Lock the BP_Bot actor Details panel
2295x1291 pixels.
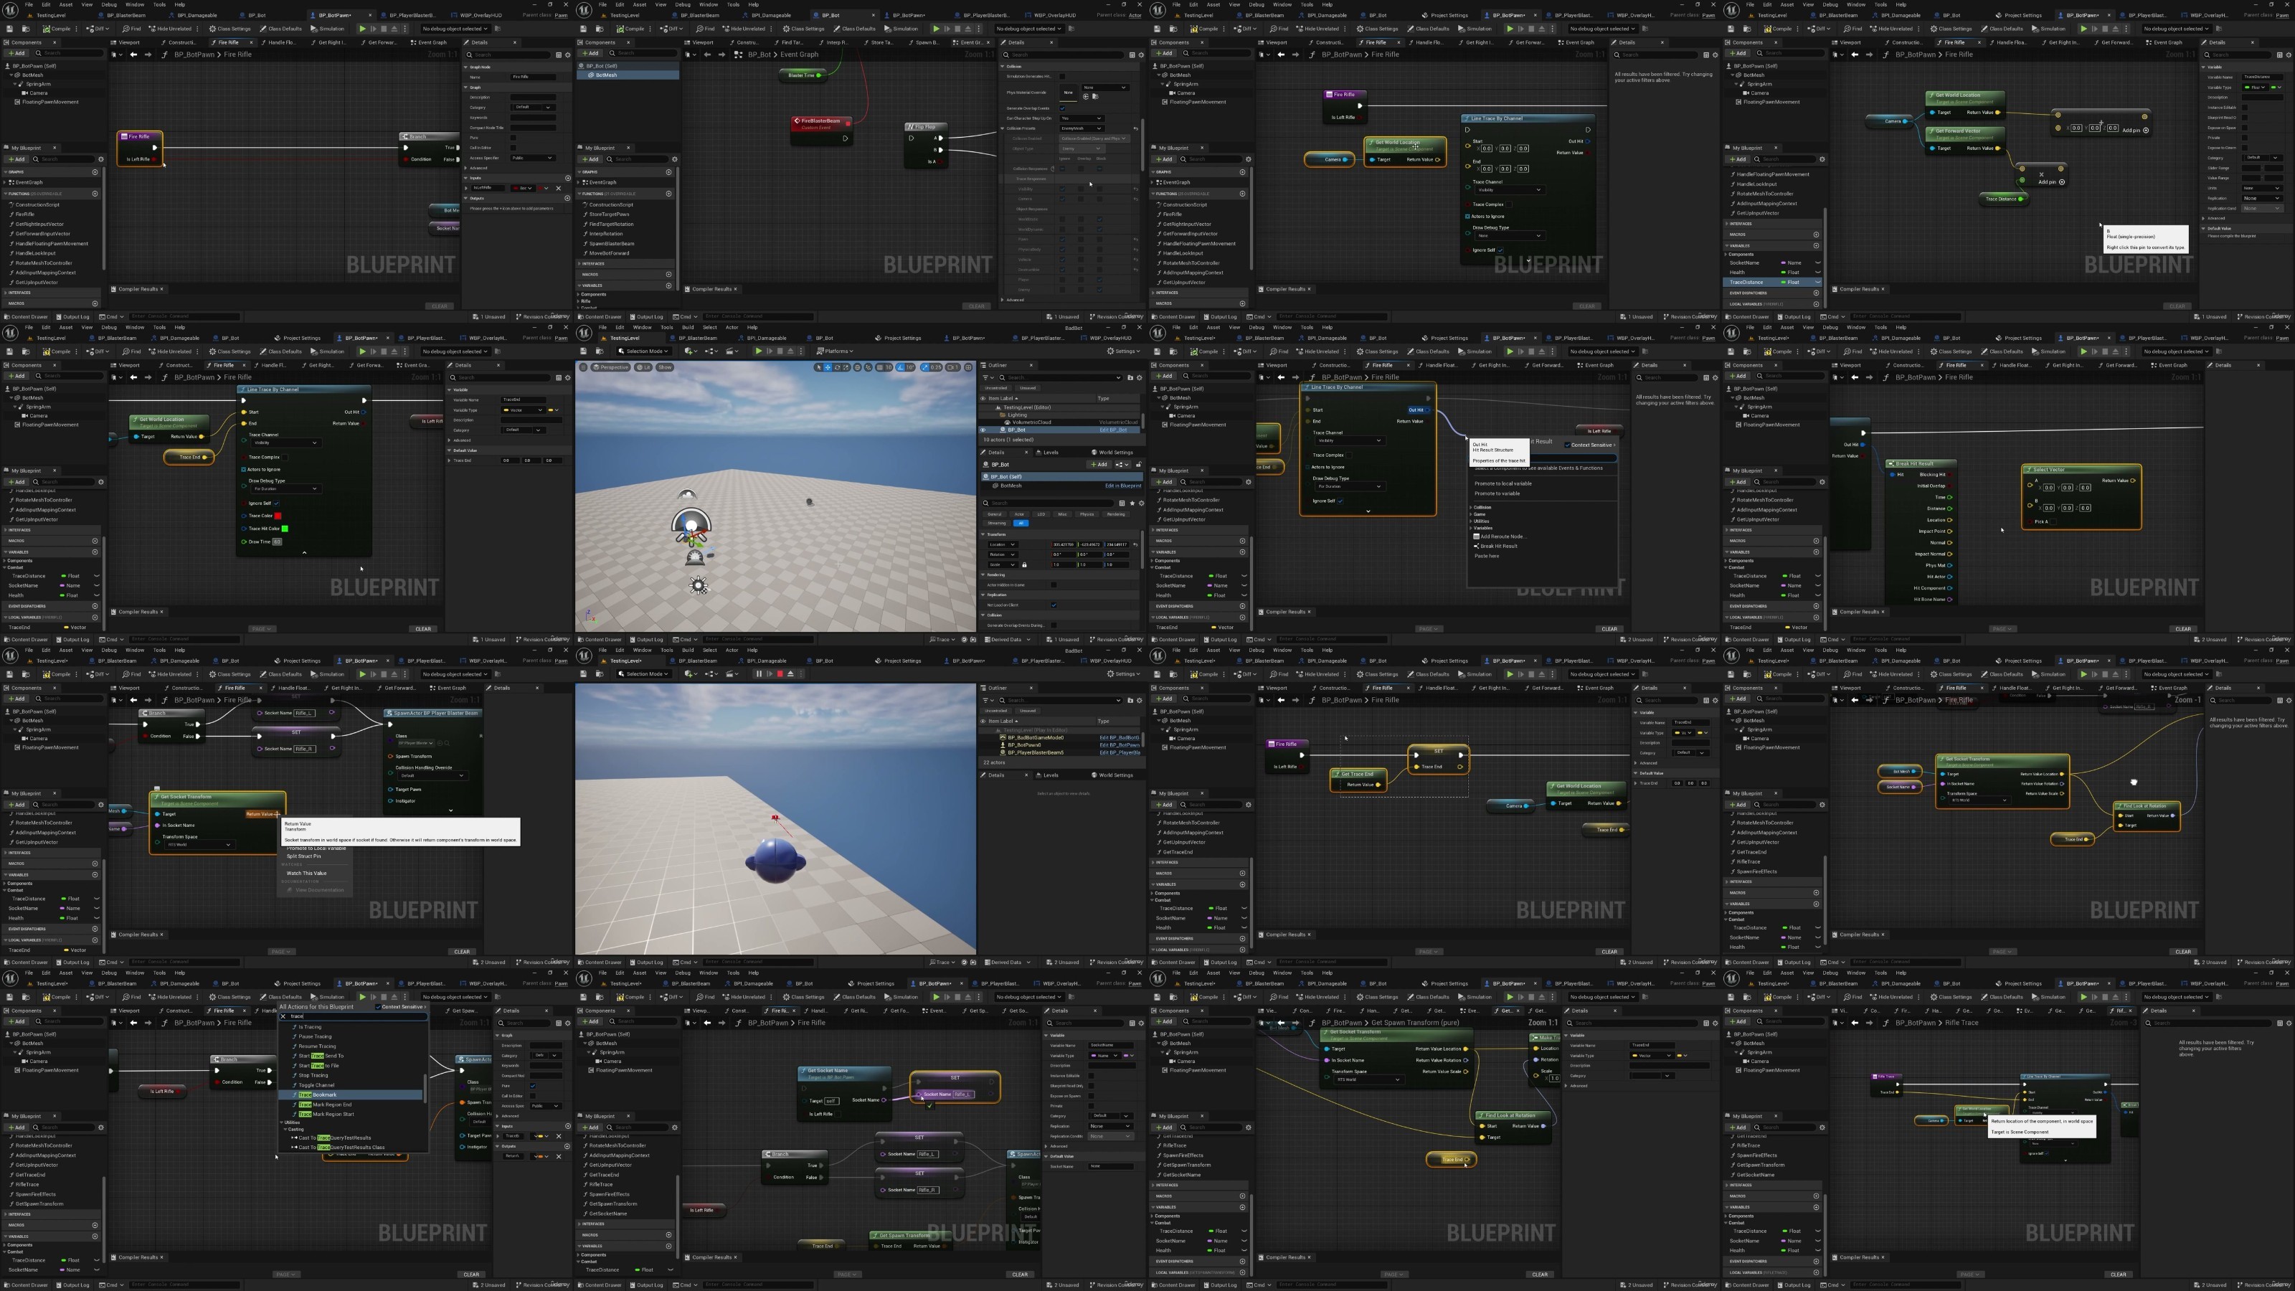[x=1139, y=464]
